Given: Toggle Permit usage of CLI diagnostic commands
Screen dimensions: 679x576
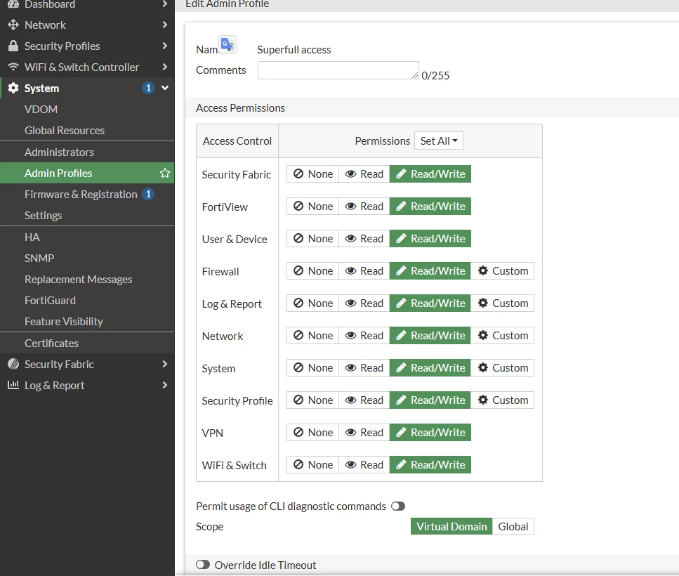Looking at the screenshot, I should [398, 506].
